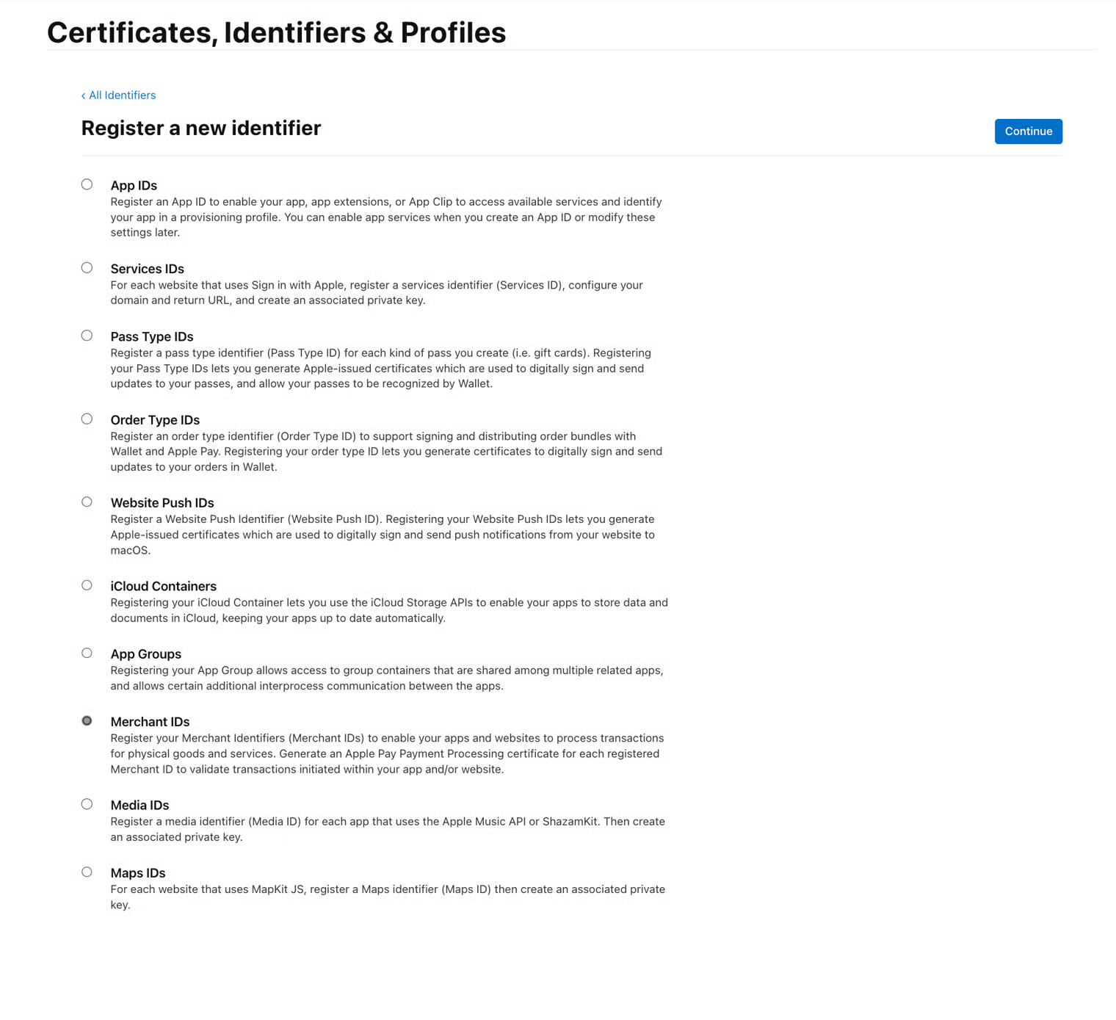Select the App Groups radio button

pos(87,653)
